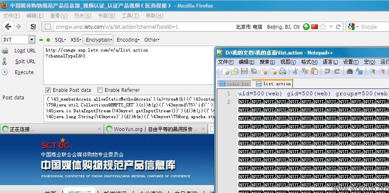Click Paste clipboard icon in Notepad++

point(315,71)
